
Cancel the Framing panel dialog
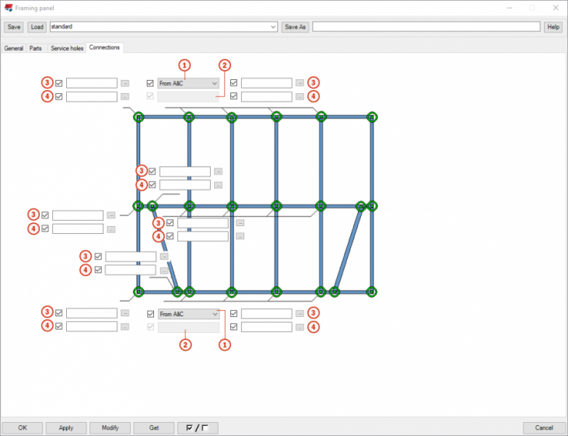pos(544,428)
